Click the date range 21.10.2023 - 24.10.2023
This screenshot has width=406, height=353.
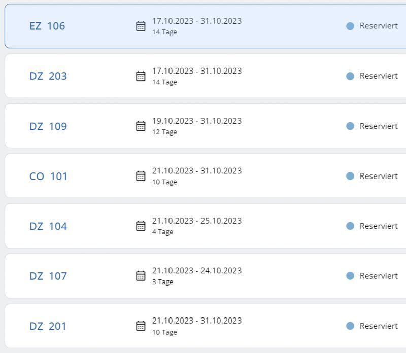197,271
